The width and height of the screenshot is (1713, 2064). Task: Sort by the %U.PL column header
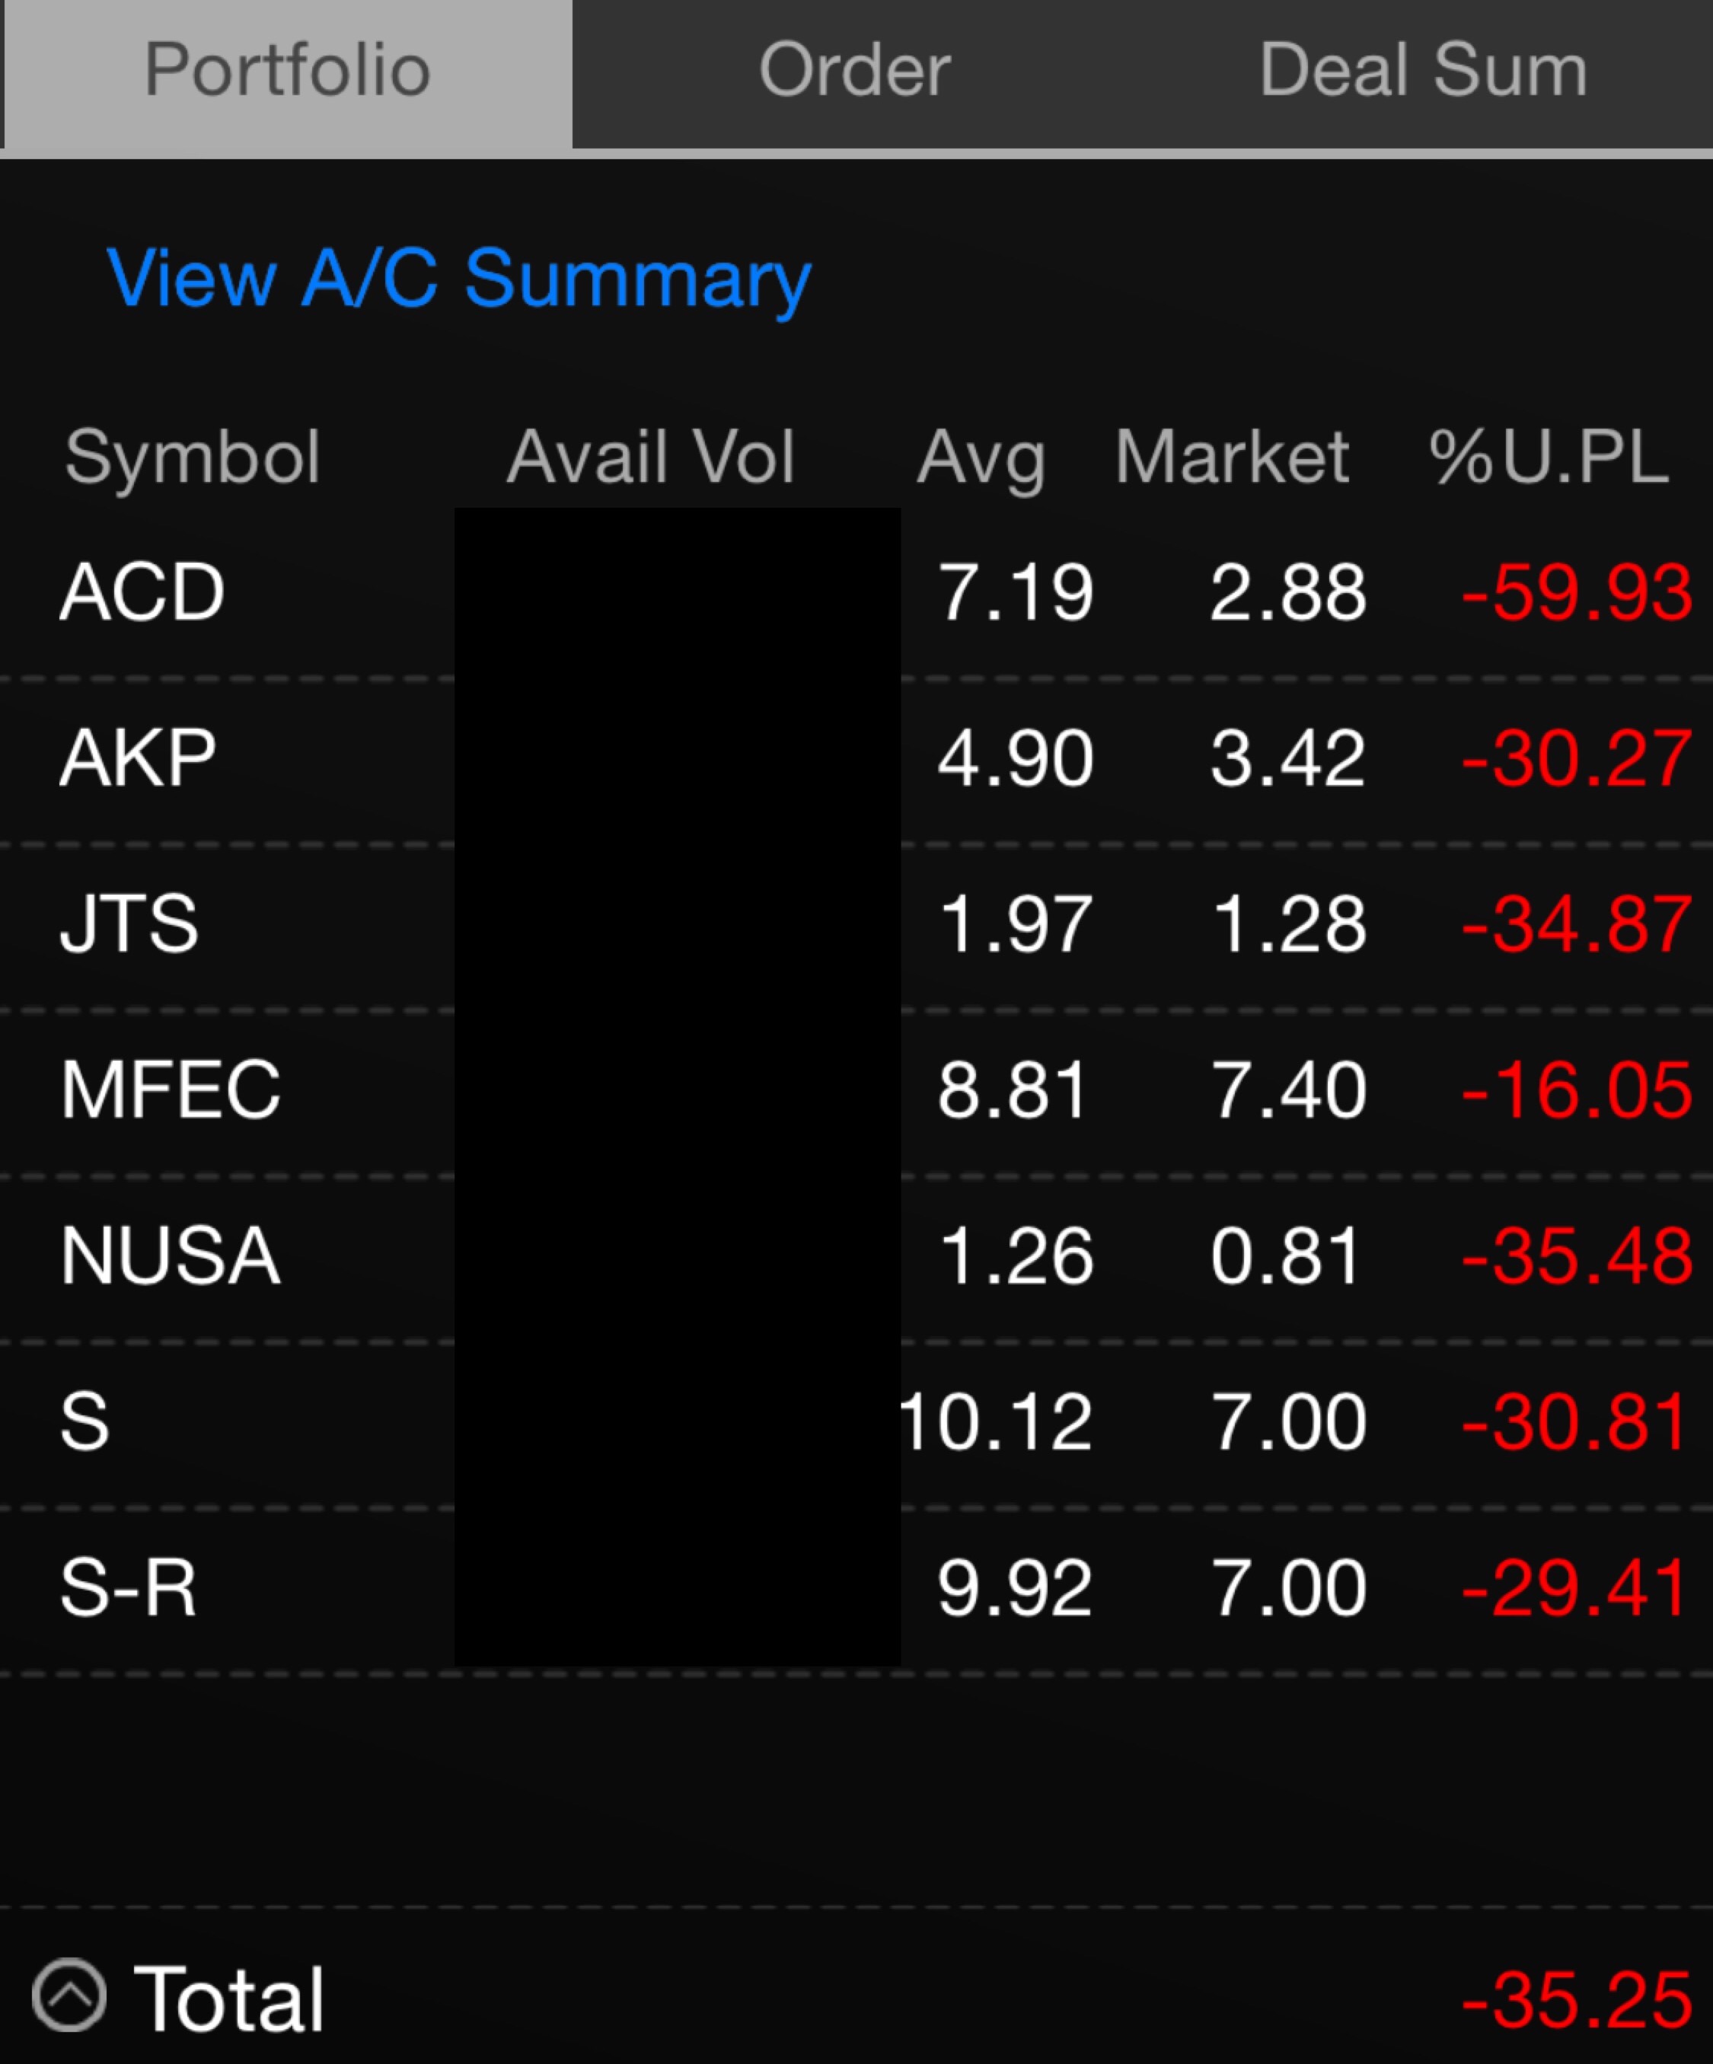pyautogui.click(x=1549, y=457)
